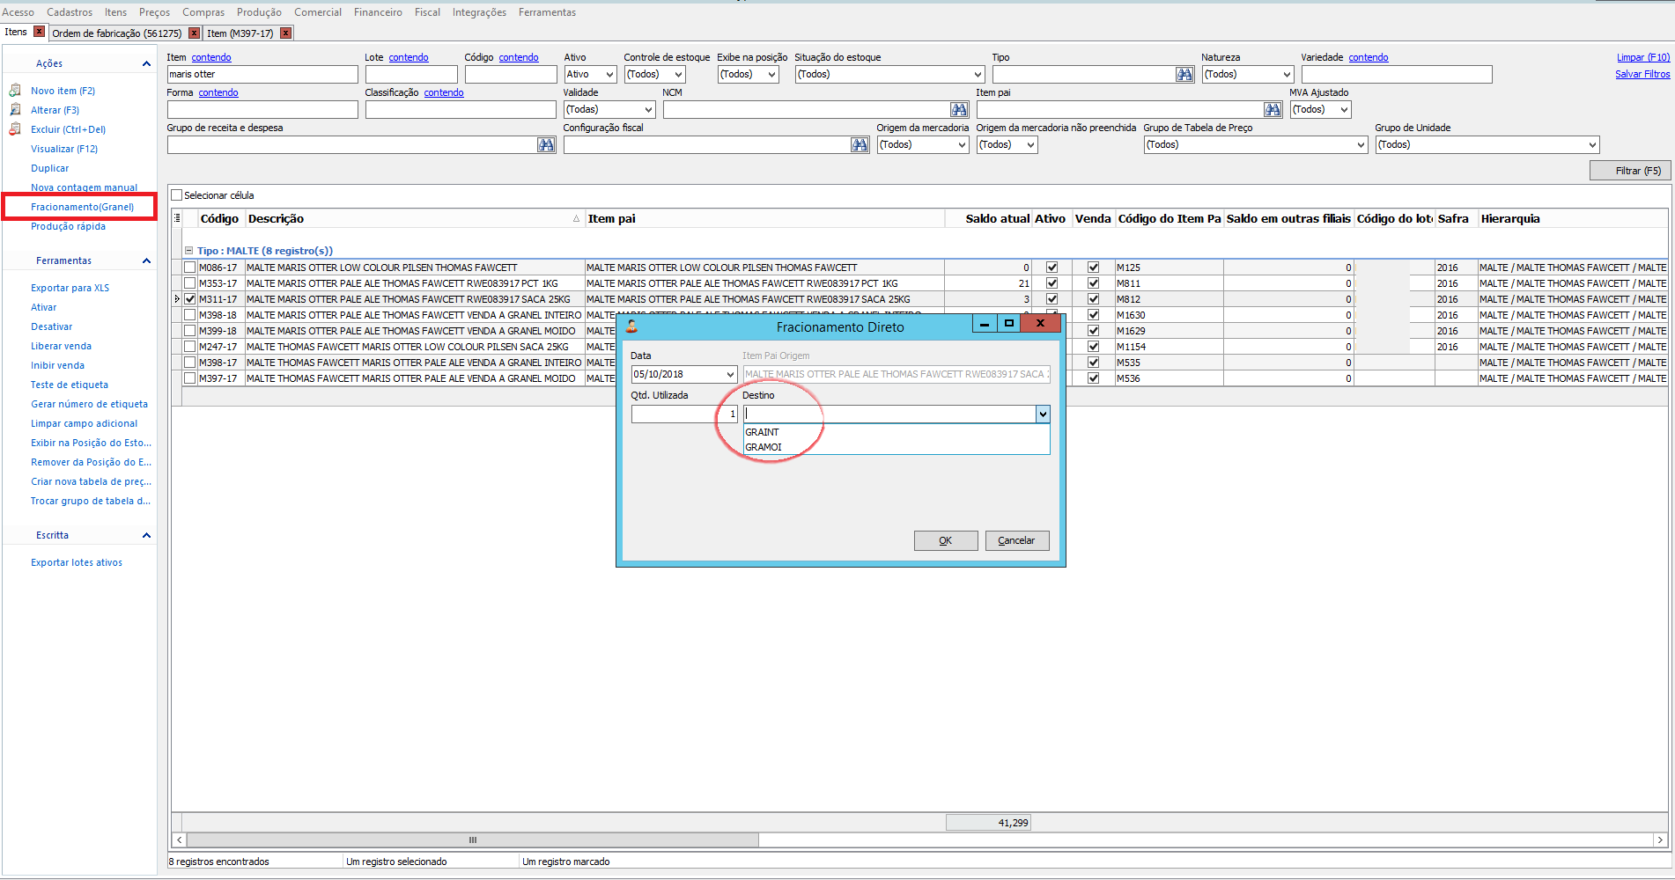The image size is (1675, 880).
Task: Open the Cadastros menu
Action: click(x=70, y=12)
